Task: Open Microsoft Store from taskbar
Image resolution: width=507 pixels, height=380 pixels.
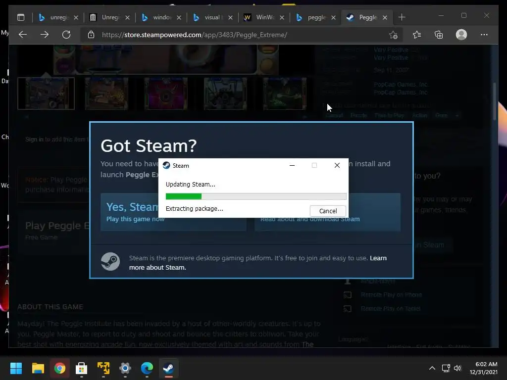Action: 82,368
